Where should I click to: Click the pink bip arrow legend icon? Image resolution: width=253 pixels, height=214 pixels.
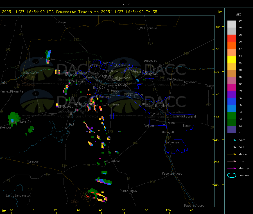232,161
